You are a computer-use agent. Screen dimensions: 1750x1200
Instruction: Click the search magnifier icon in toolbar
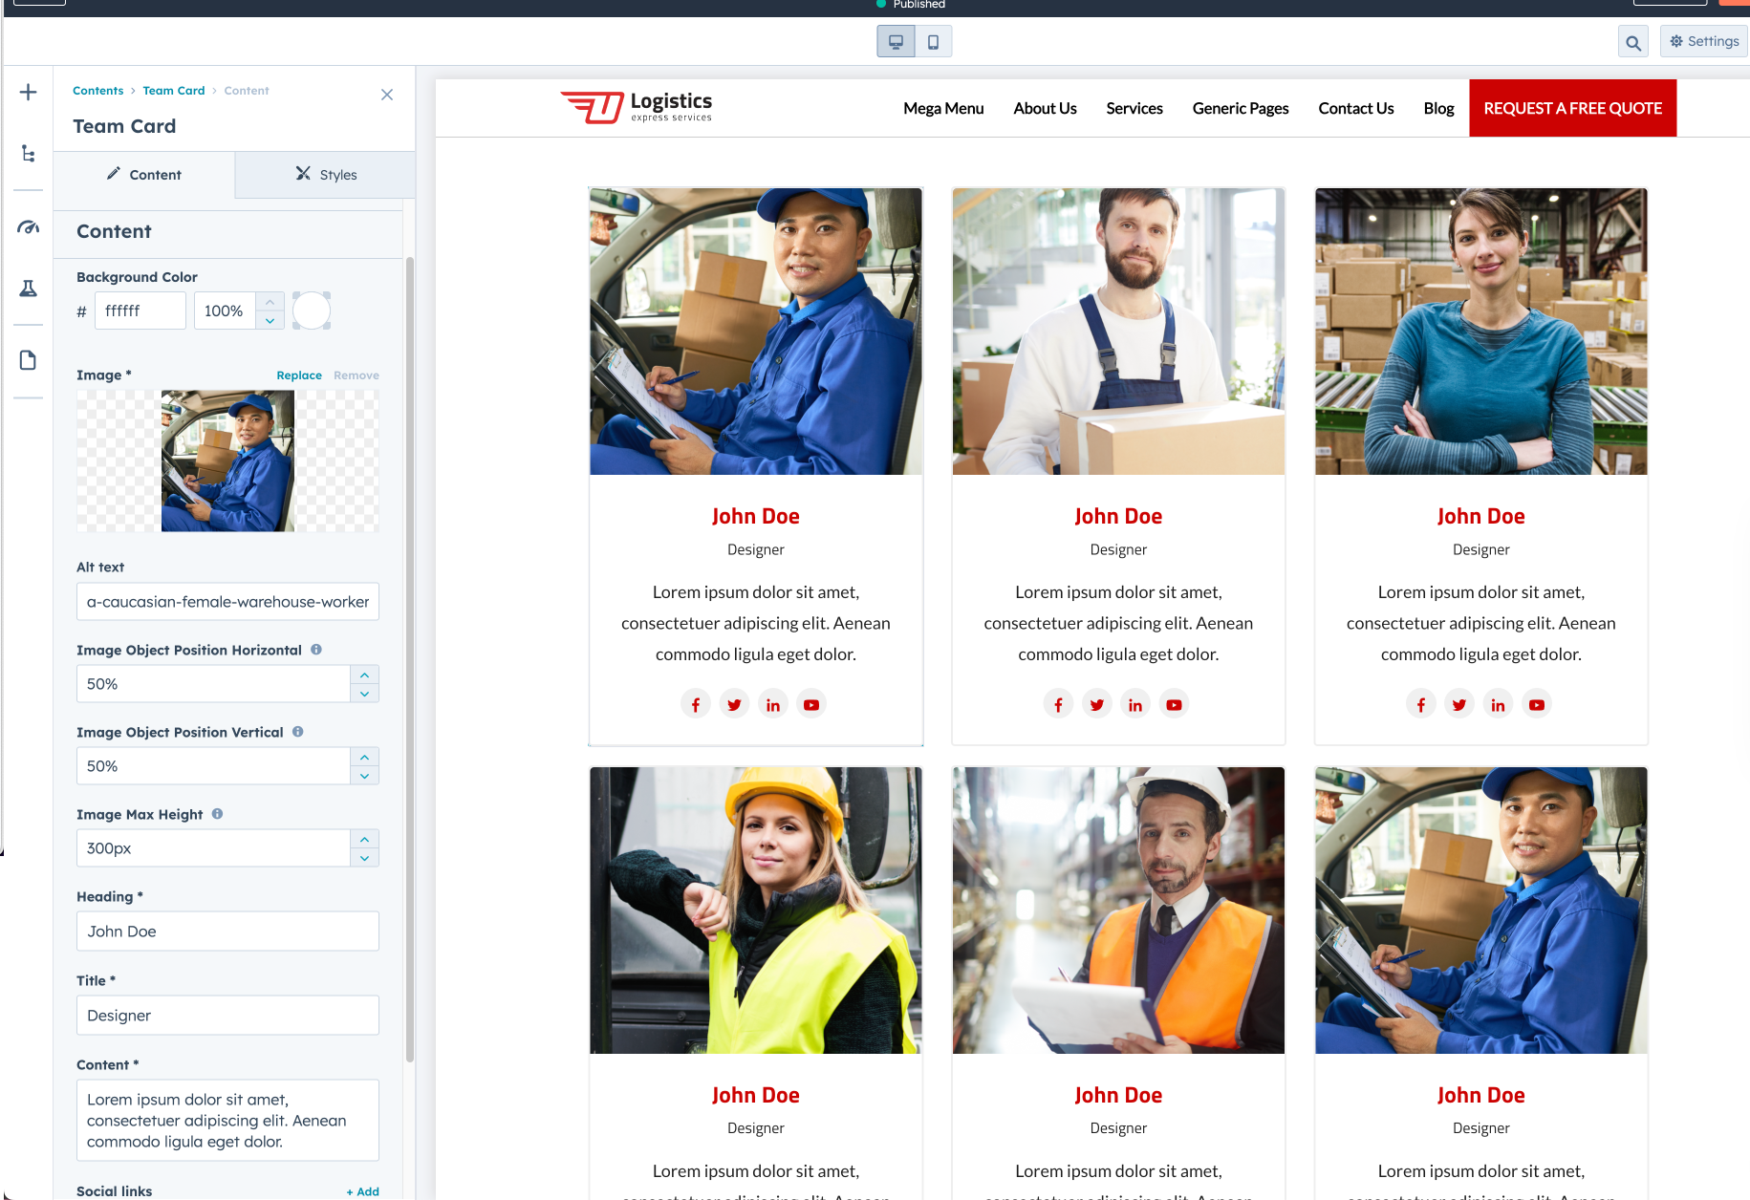[1633, 43]
